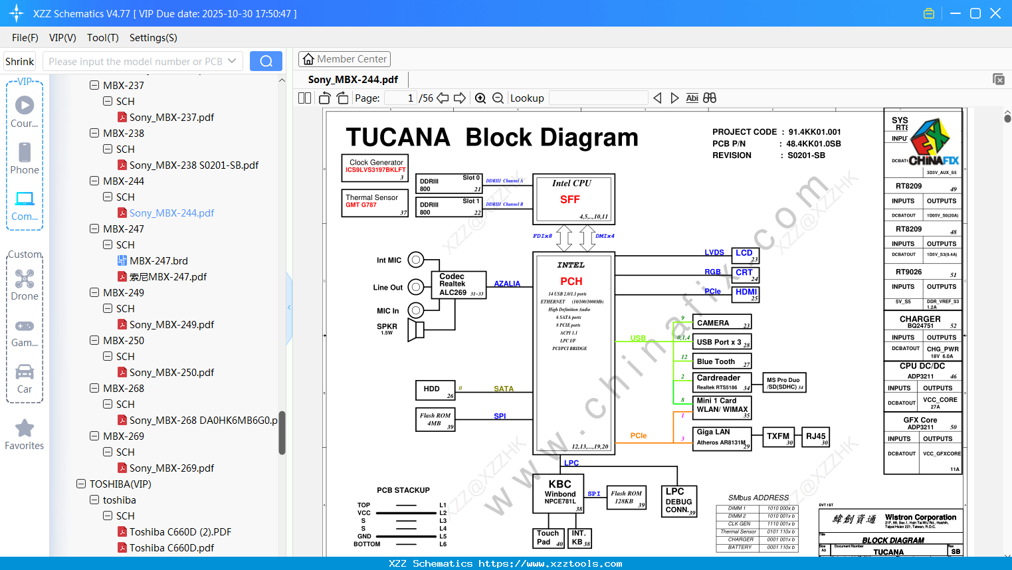Open the Game console category

(25, 332)
